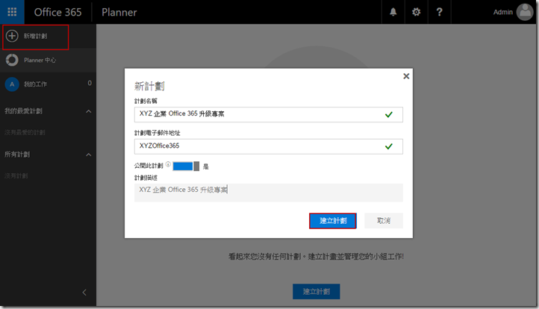The width and height of the screenshot is (539, 309).
Task: Toggle the 公開此計劃 switch
Action: [186, 166]
